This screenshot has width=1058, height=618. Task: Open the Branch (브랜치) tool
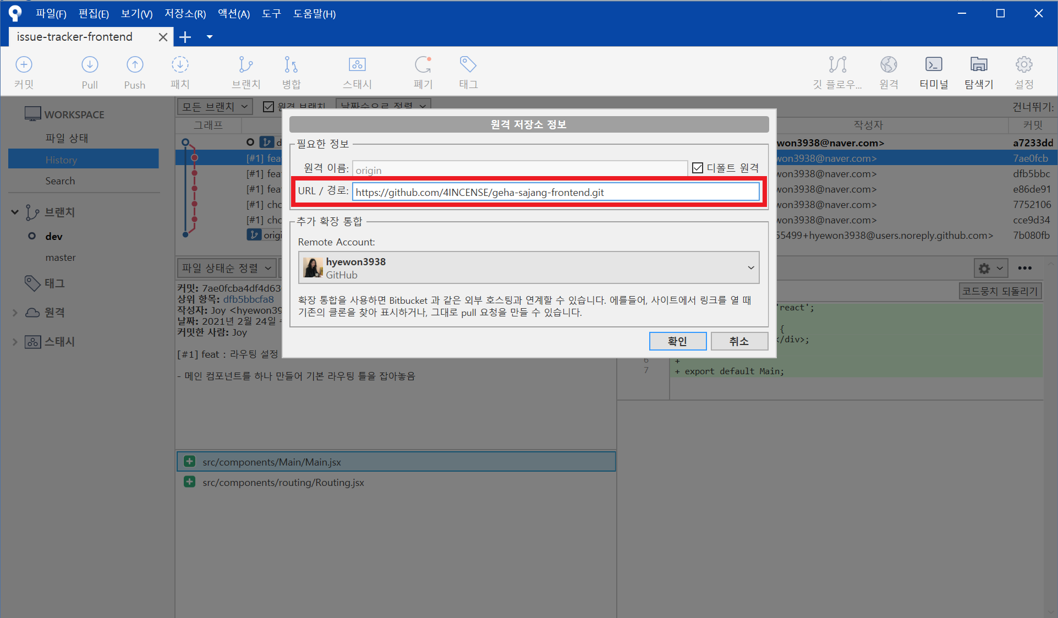click(246, 72)
